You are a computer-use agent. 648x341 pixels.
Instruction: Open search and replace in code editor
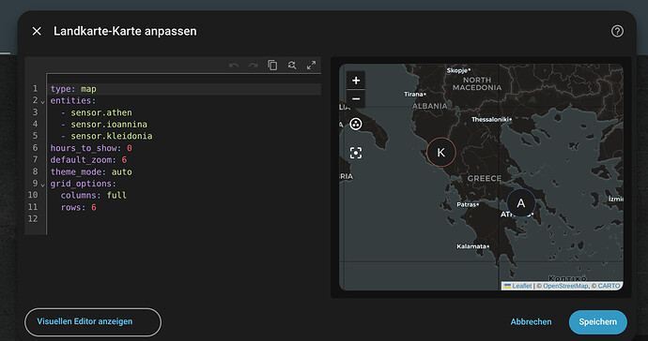click(x=292, y=66)
